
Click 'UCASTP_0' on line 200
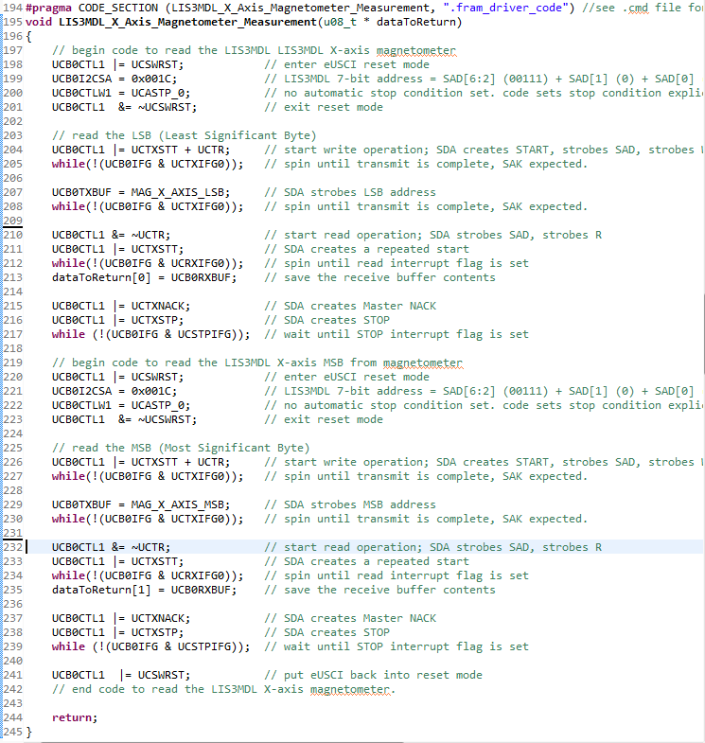[157, 93]
